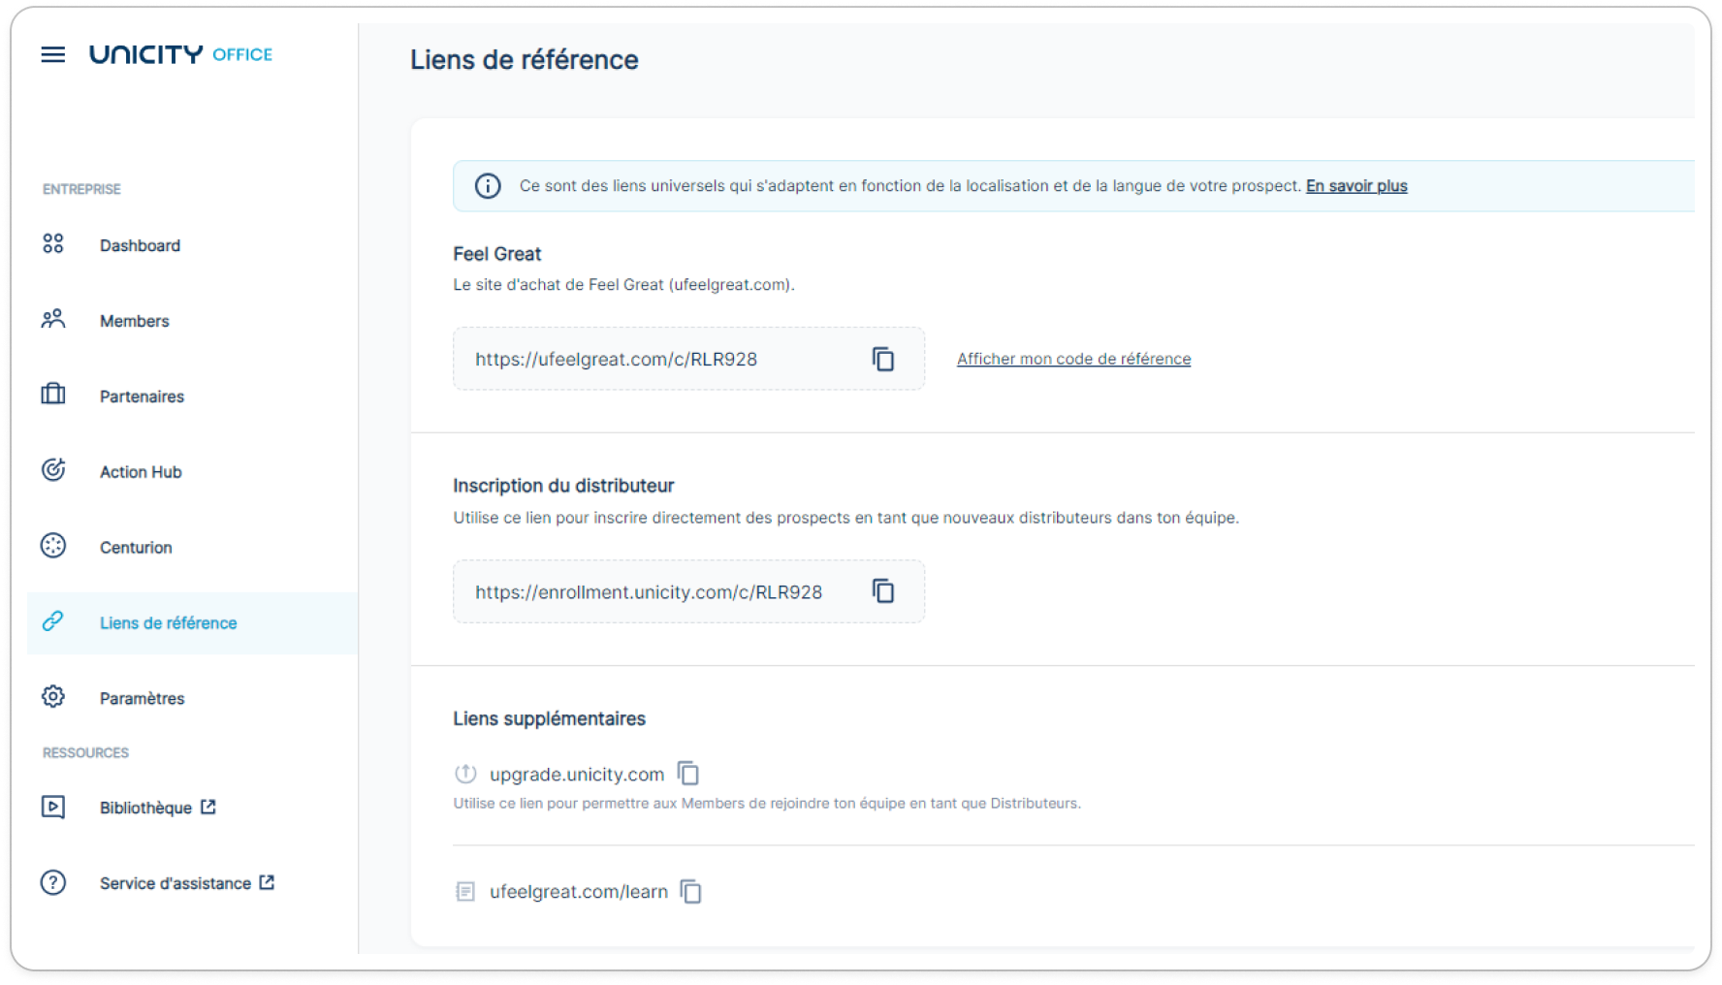Click the external-link icon beside Bibliothèque
The width and height of the screenshot is (1722, 985).
point(208,807)
